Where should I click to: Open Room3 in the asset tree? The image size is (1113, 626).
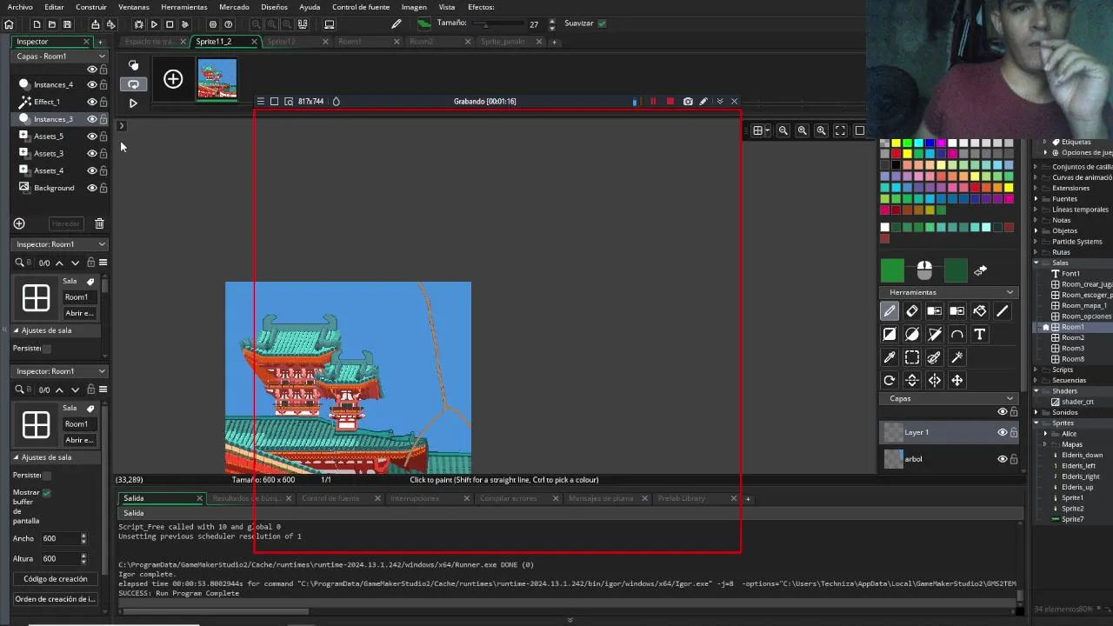[1073, 349]
